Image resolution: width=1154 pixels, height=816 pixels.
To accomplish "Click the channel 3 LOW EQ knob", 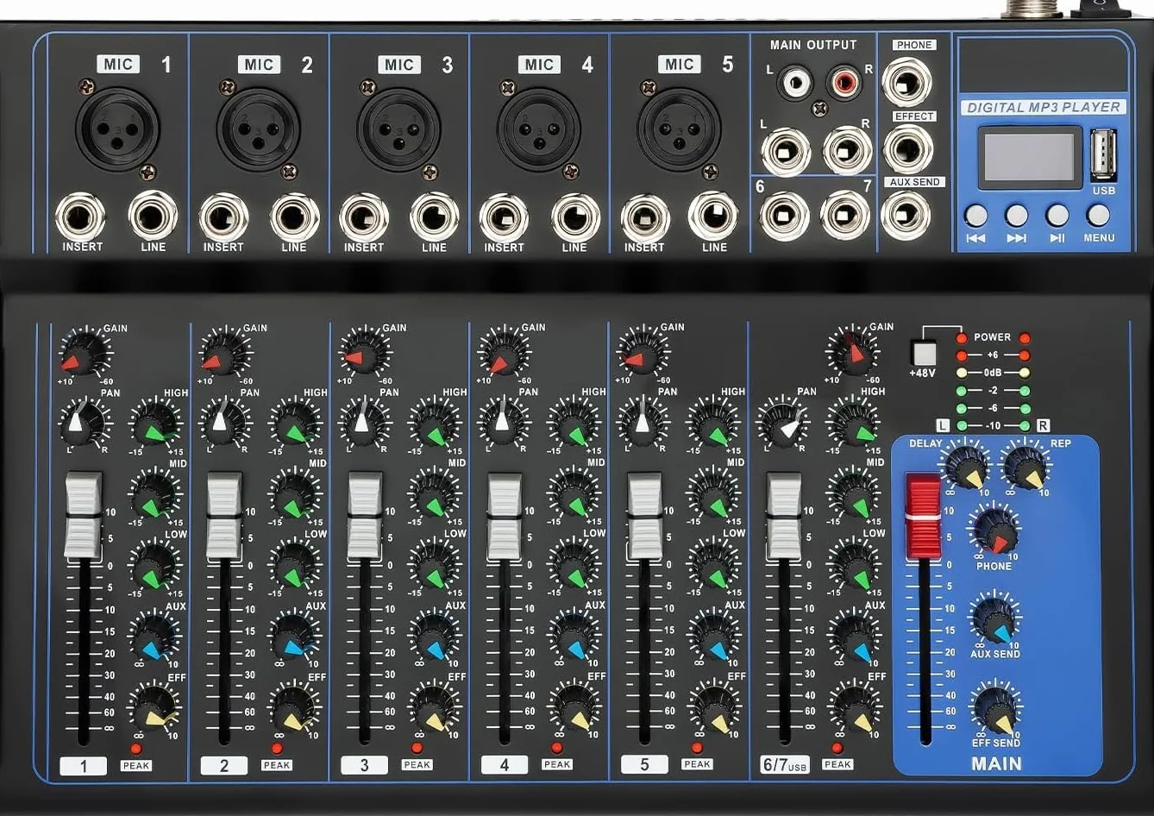I will click(435, 566).
